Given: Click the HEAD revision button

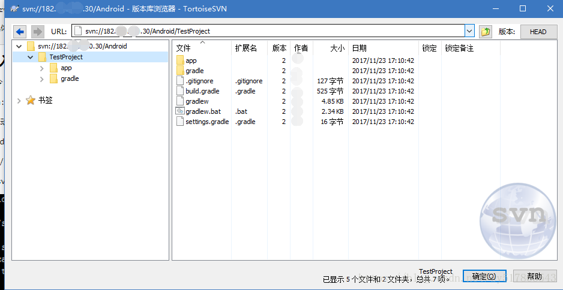Looking at the screenshot, I should point(538,32).
